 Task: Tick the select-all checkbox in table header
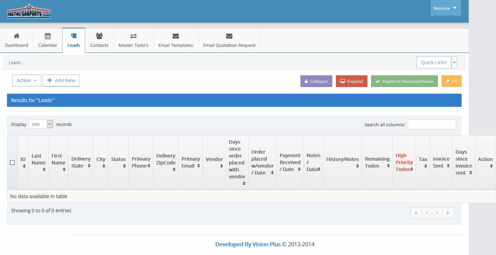(12, 162)
